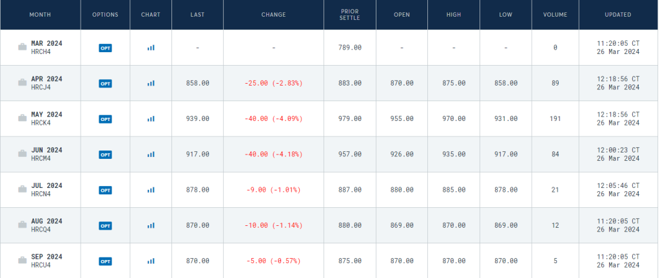Open chart for JUN 2024 contract
Screen dimensions: 660x278
point(151,154)
